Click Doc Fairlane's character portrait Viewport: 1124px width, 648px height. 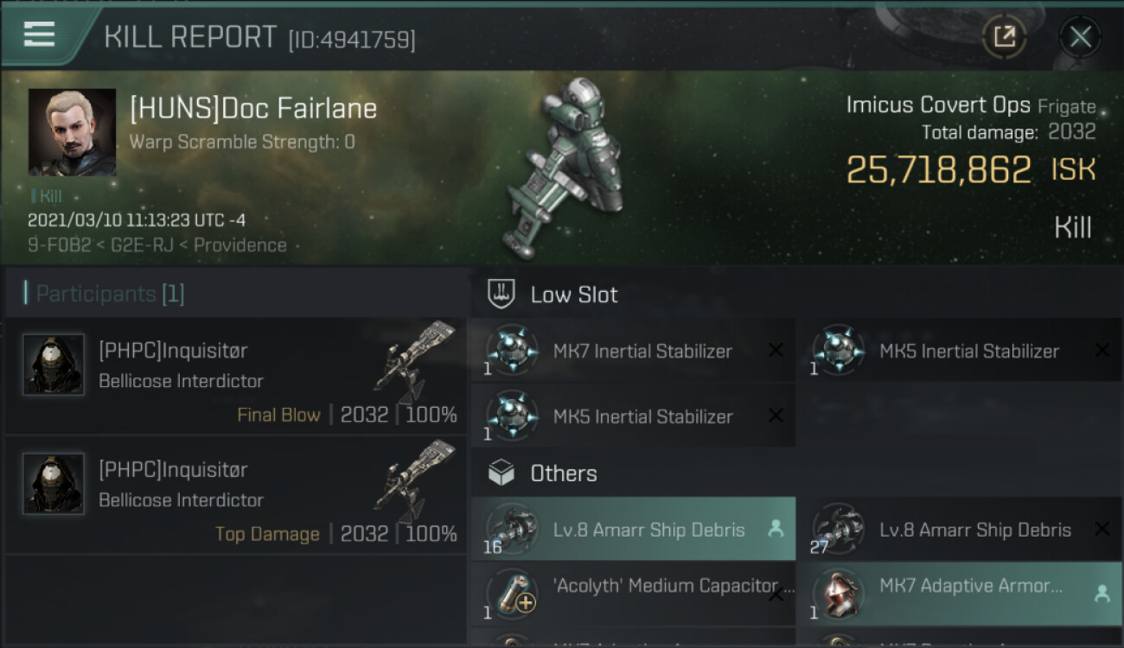(x=72, y=131)
